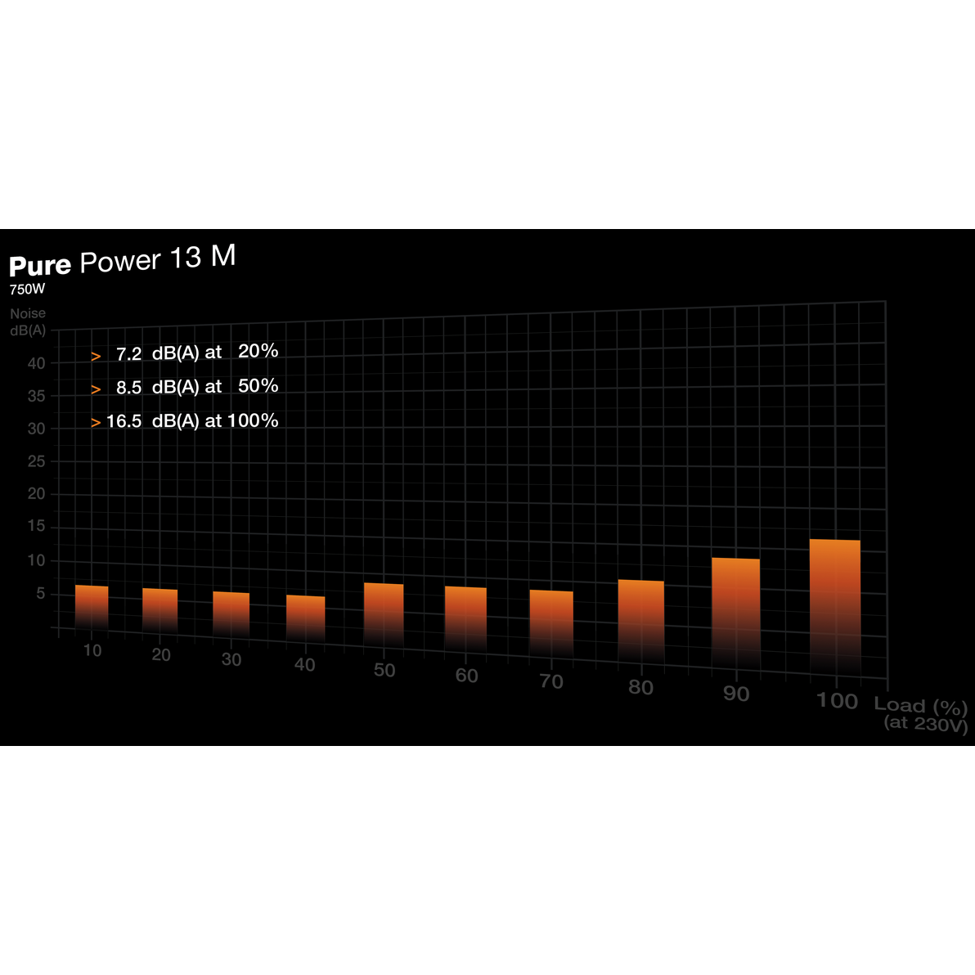Viewport: 975px width, 975px height.
Task: Click the 25 value on noise axis
Action: click(36, 461)
